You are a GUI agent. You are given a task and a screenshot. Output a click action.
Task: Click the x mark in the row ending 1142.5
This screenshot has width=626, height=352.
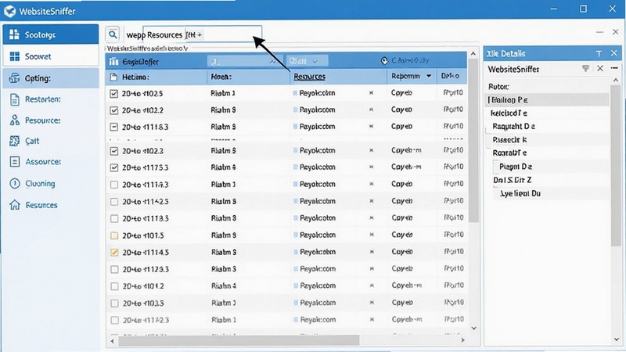[371, 201]
